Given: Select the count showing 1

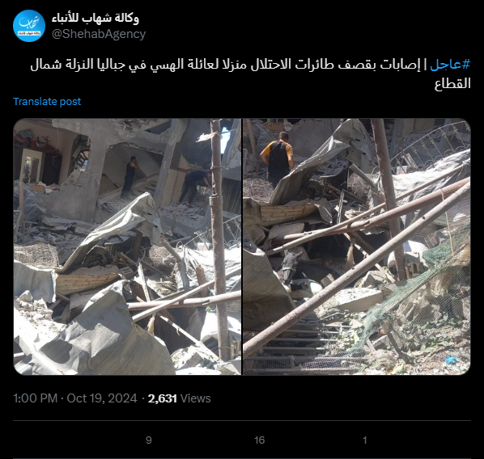Looking at the screenshot, I should (364, 440).
